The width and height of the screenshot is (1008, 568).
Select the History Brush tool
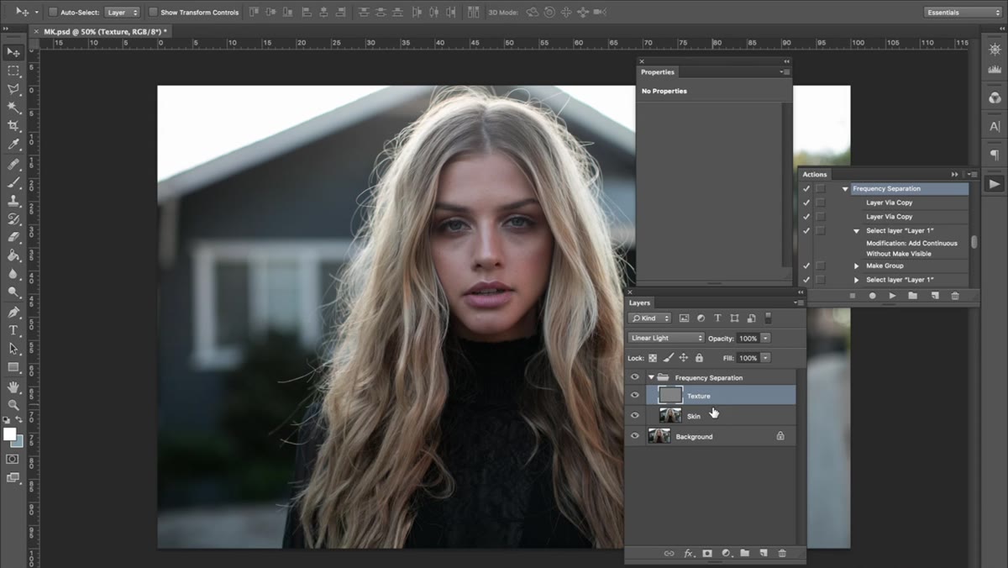pos(13,219)
